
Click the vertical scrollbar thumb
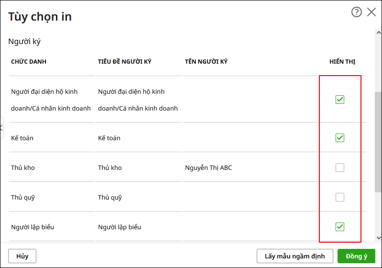[x=378, y=142]
